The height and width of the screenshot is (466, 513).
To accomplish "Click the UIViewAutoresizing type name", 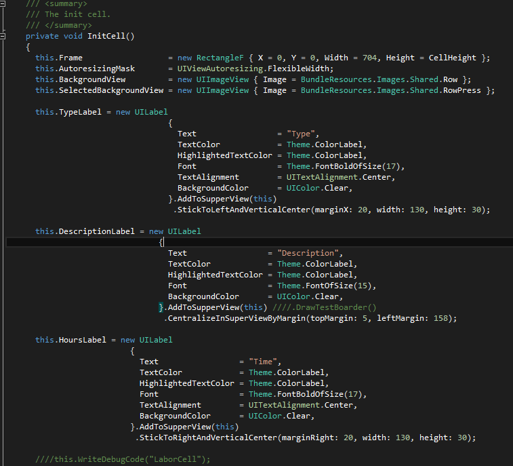I will (220, 69).
